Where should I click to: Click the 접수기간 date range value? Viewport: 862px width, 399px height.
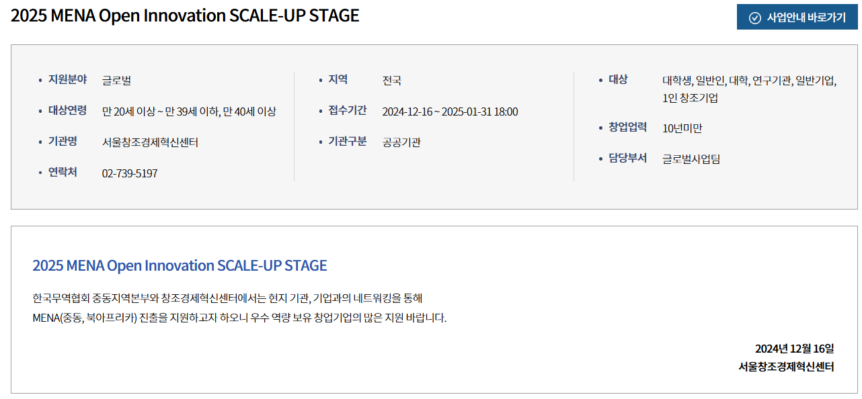pyautogui.click(x=450, y=112)
